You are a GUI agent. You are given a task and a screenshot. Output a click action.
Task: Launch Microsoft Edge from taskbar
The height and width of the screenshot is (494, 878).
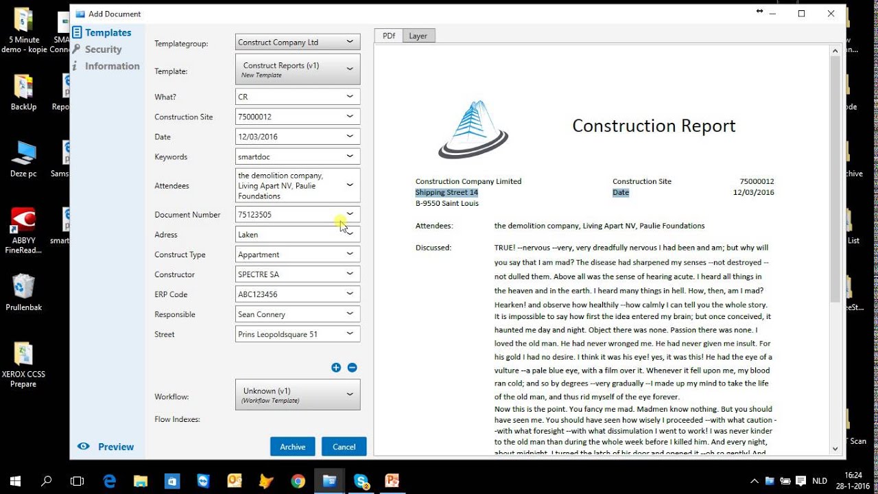coord(110,481)
